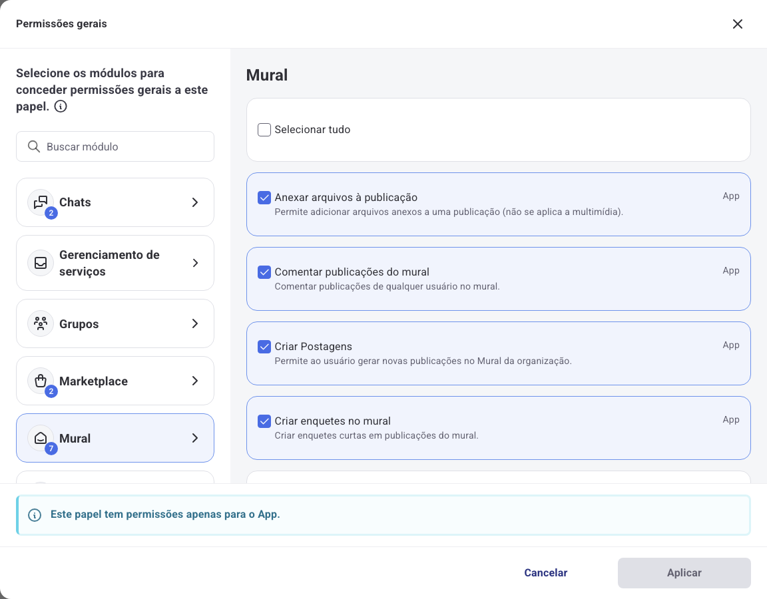
Task: Click the Cancelar button
Action: point(546,572)
